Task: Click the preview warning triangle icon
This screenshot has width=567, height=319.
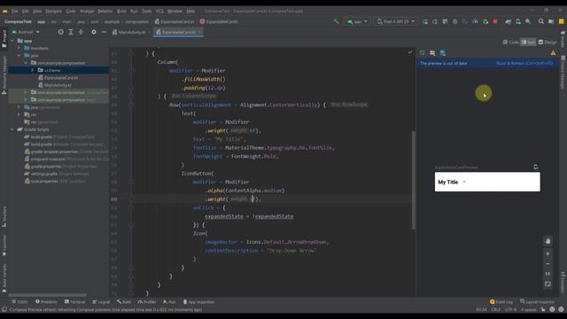Action: [553, 53]
